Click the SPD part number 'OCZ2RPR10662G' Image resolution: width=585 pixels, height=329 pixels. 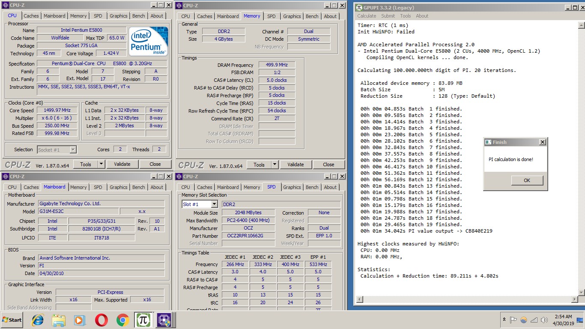tap(248, 236)
